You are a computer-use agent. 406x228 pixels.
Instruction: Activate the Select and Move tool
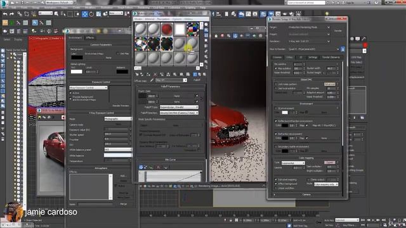[84, 14]
